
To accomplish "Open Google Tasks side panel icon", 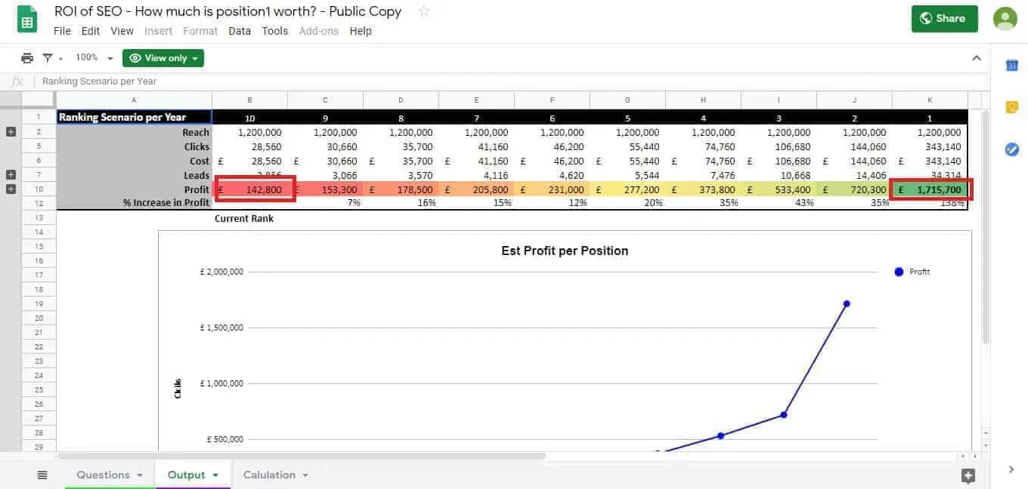I will click(1012, 149).
